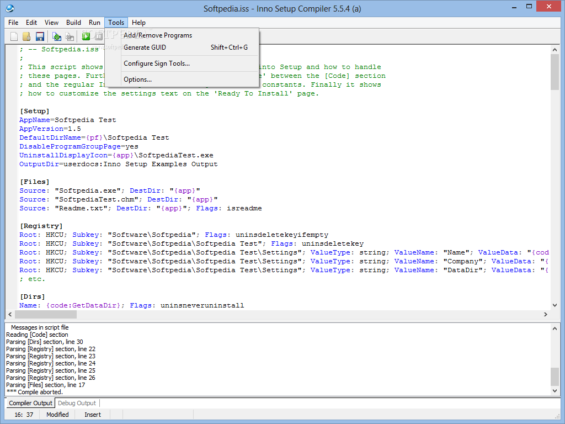
Task: Open the Run menu
Action: [94, 22]
